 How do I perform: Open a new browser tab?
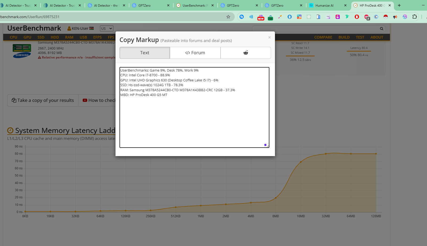(x=399, y=5)
